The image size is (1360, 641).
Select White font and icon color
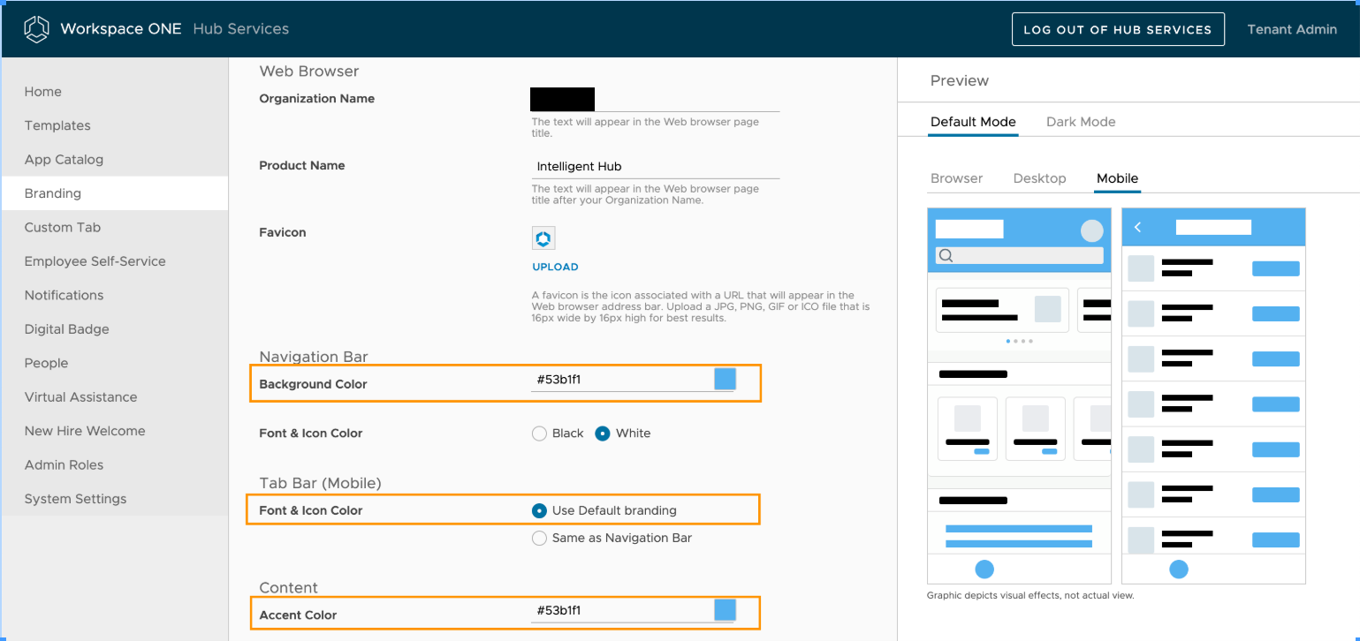point(603,434)
